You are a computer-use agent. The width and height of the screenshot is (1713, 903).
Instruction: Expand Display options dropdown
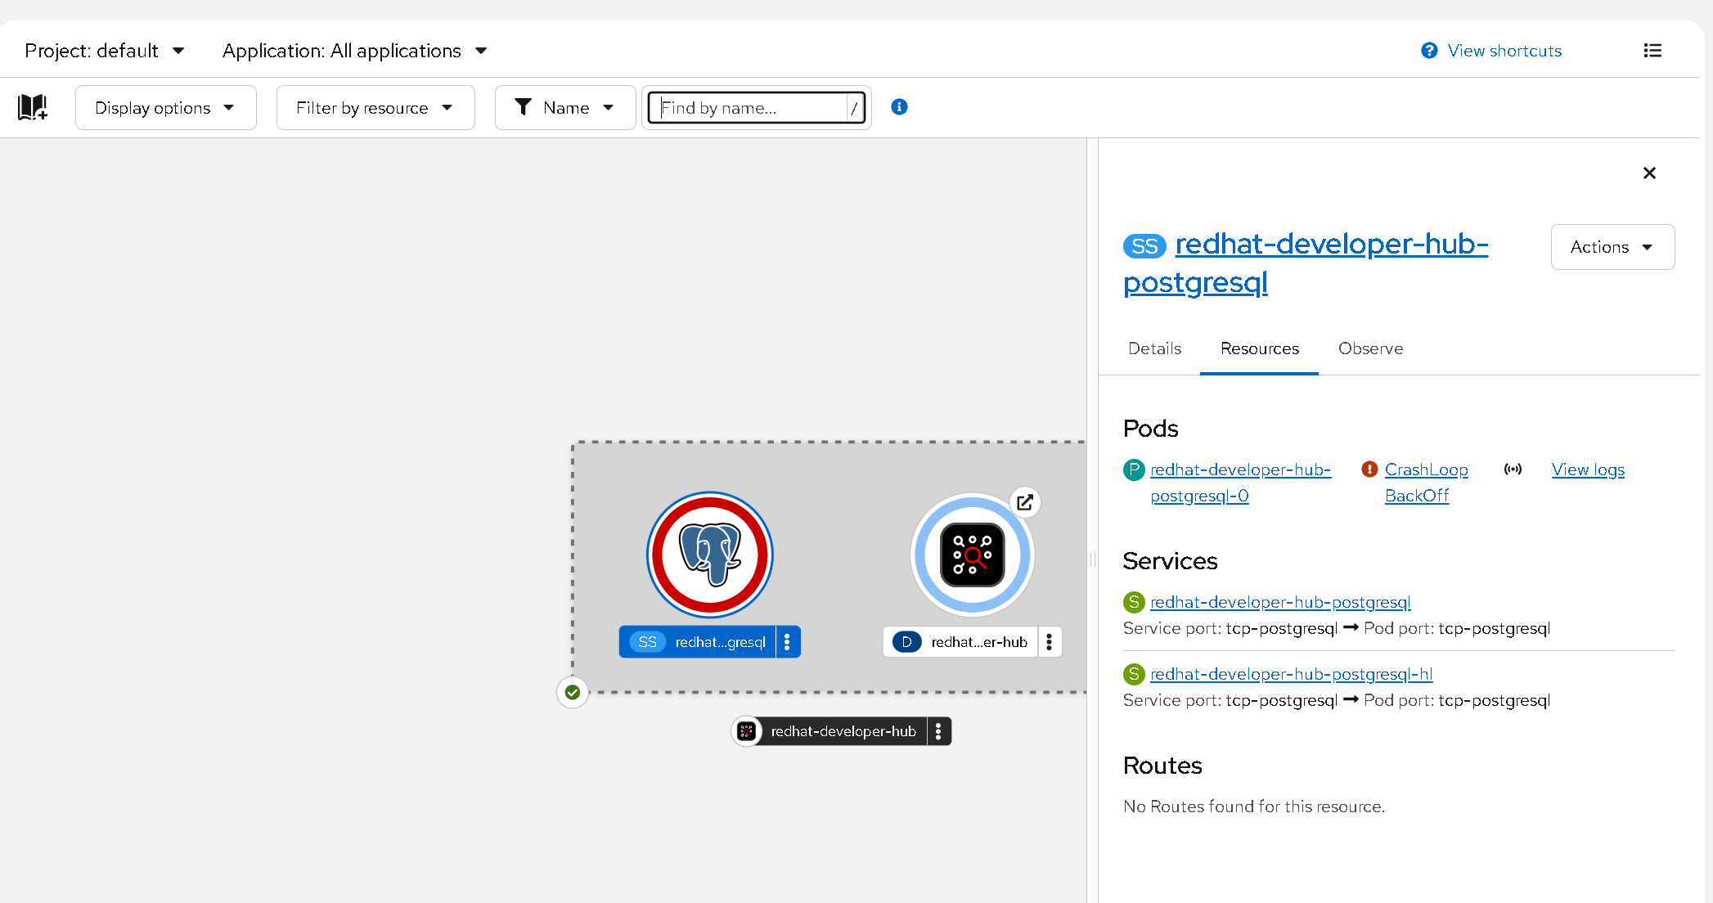165,108
